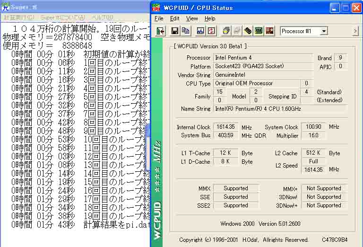Click the Super Pi title bar icon
Screen dimensions: 363x247
[x=5, y=7]
